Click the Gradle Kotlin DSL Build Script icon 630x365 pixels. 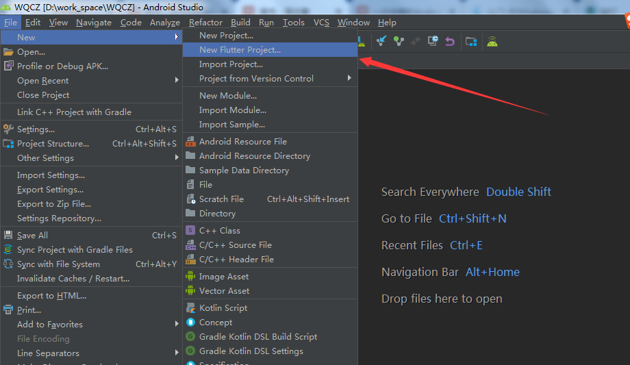190,336
